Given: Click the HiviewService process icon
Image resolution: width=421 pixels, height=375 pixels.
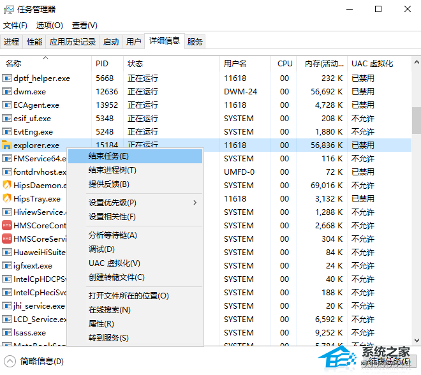Looking at the screenshot, I should tap(7, 212).
